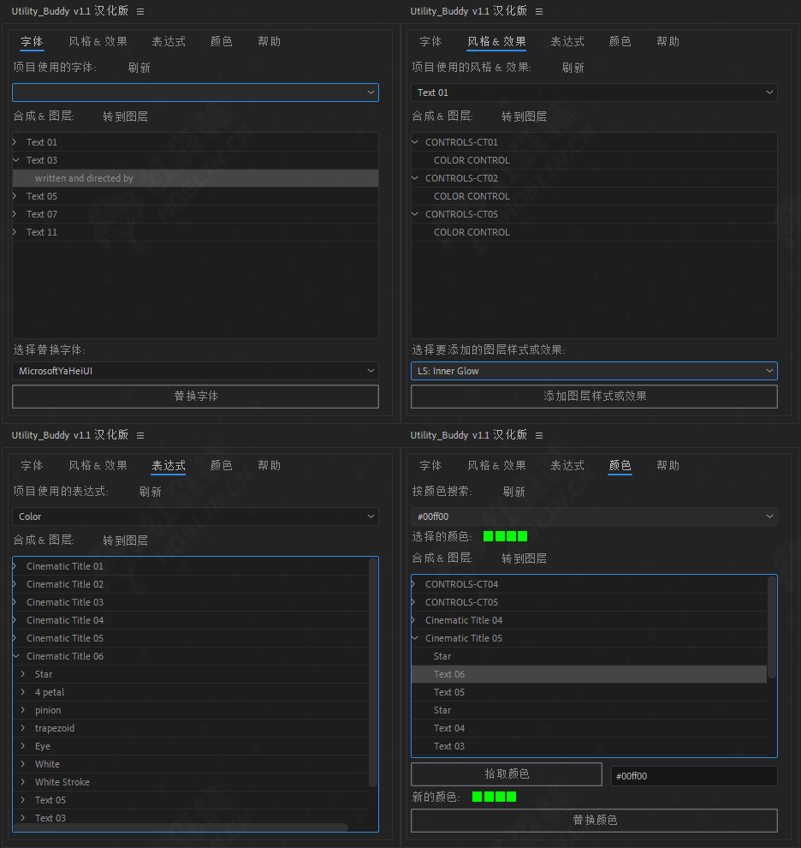Click the 替换颜色 button

point(594,821)
